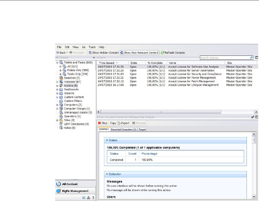259x201 pixels.
Task: Select the Wizards folder icon
Action: [x=61, y=93]
